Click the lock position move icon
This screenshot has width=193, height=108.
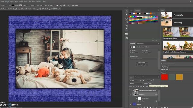pos(138,87)
